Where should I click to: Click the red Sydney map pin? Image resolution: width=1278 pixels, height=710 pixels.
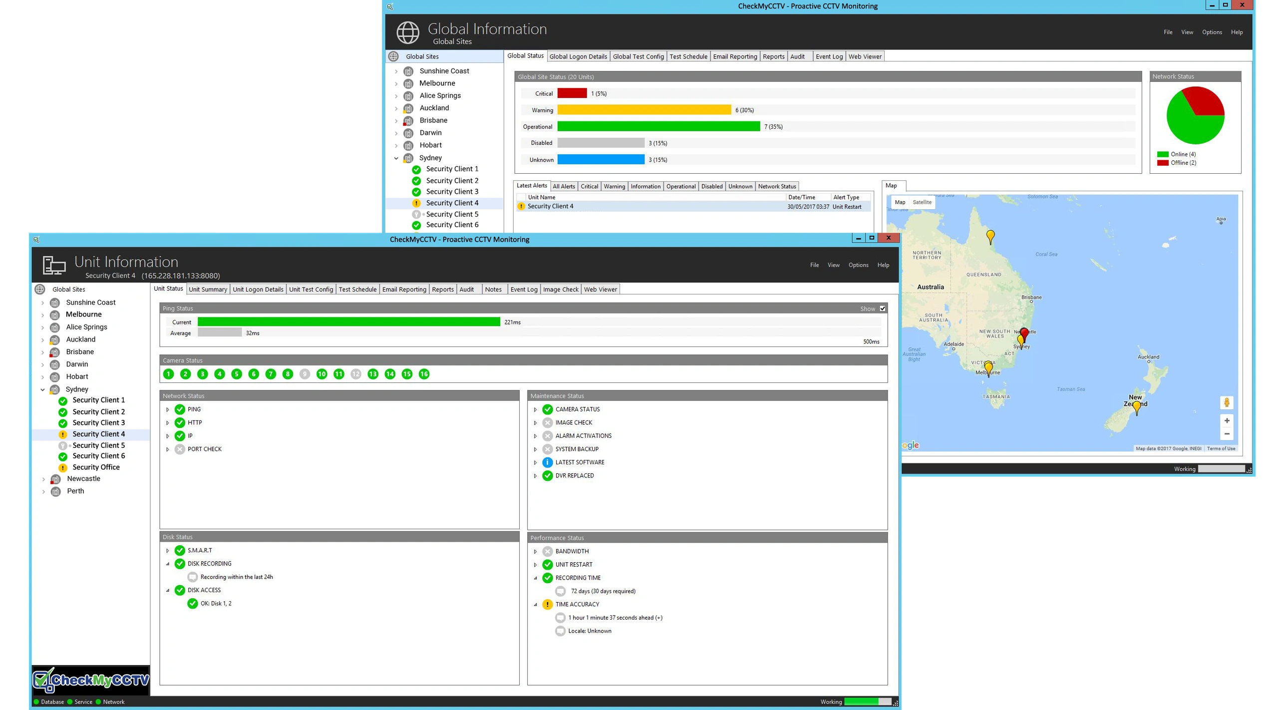point(1024,334)
